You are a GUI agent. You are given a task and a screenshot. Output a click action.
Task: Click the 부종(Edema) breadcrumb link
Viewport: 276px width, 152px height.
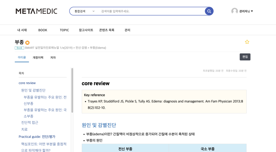(98, 48)
